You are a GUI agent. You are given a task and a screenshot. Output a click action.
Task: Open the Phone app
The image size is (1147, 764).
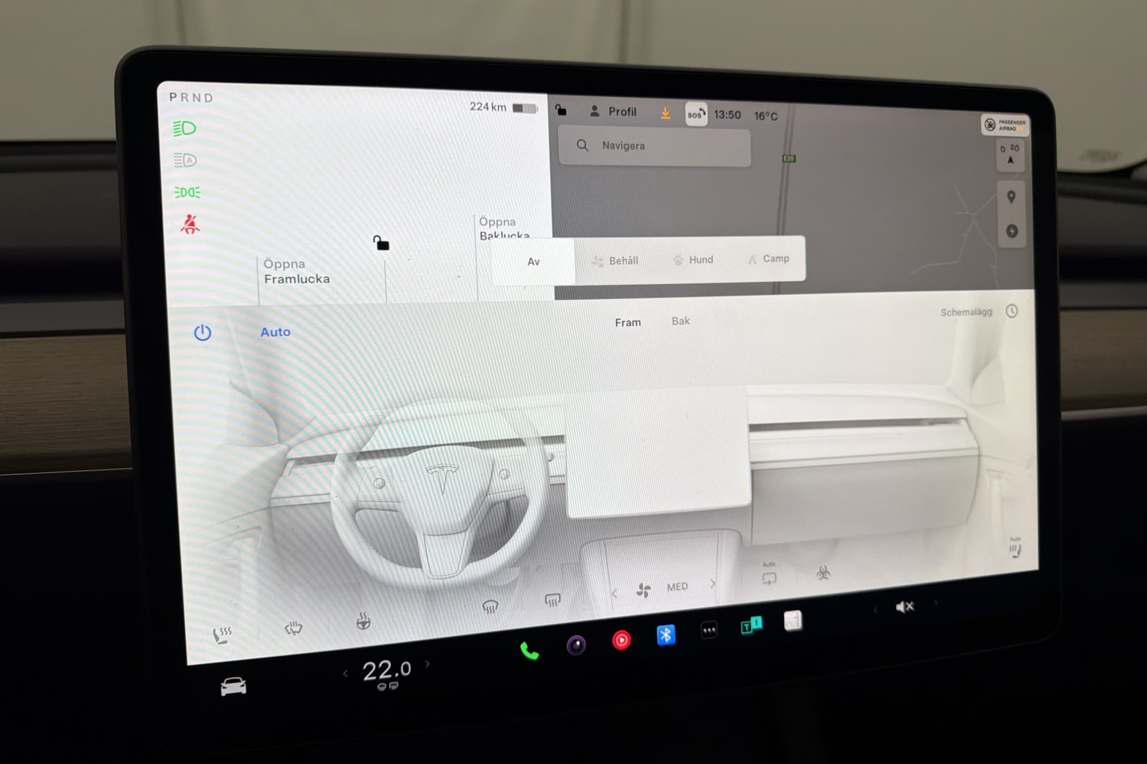(529, 651)
